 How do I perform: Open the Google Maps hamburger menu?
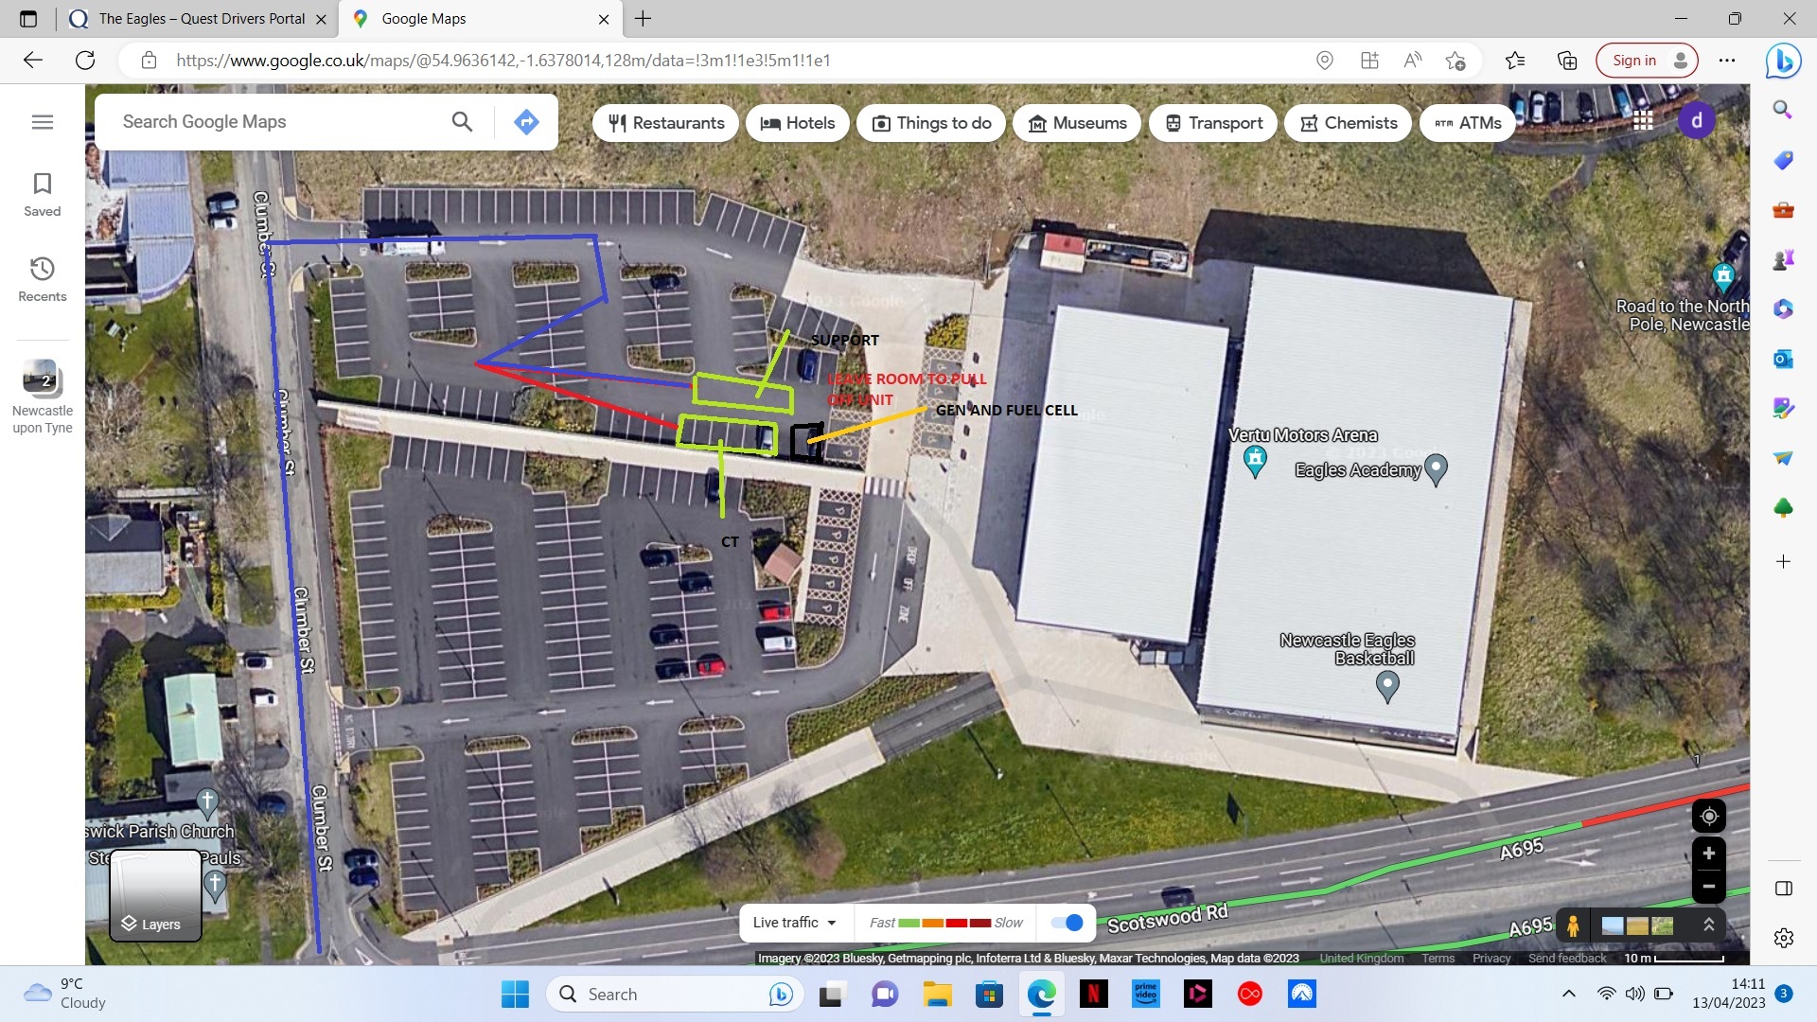43,122
